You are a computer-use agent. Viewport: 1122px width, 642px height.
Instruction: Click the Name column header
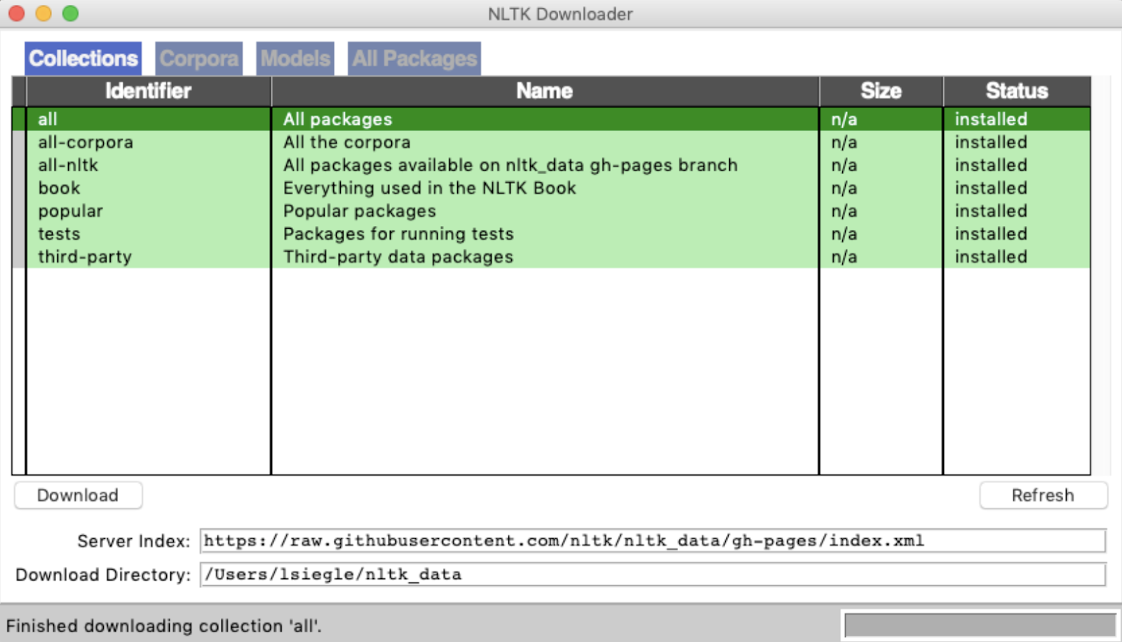[545, 91]
